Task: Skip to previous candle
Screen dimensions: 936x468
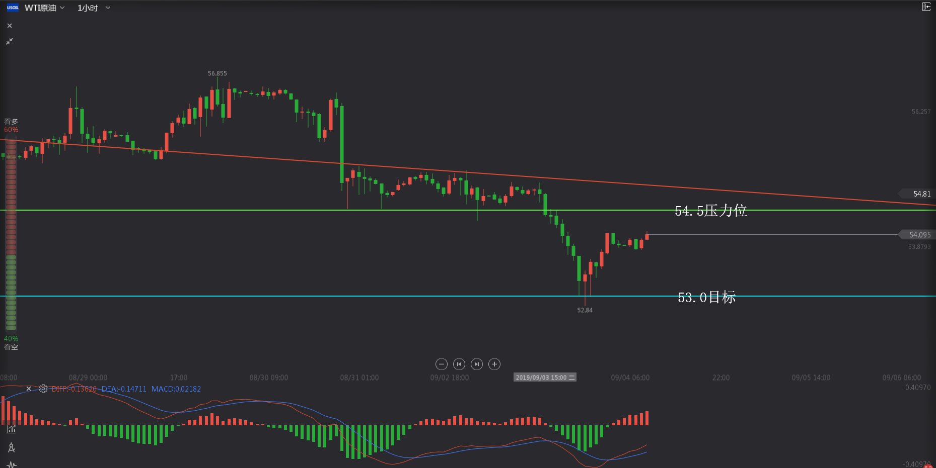Action: coord(459,364)
